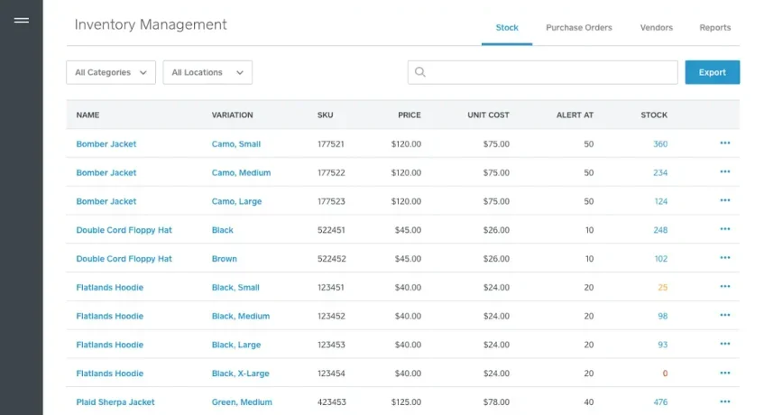The height and width of the screenshot is (415, 764).
Task: Click stock count 124
Action: [x=660, y=202]
